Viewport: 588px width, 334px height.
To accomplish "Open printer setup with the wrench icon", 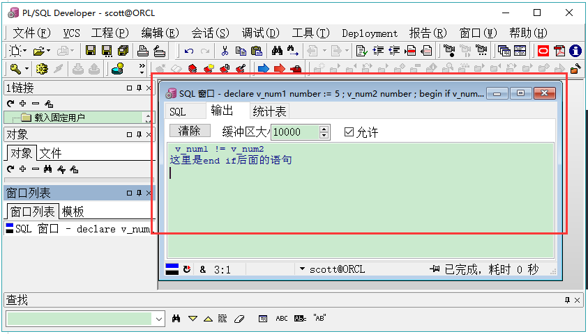I will pyautogui.click(x=159, y=51).
